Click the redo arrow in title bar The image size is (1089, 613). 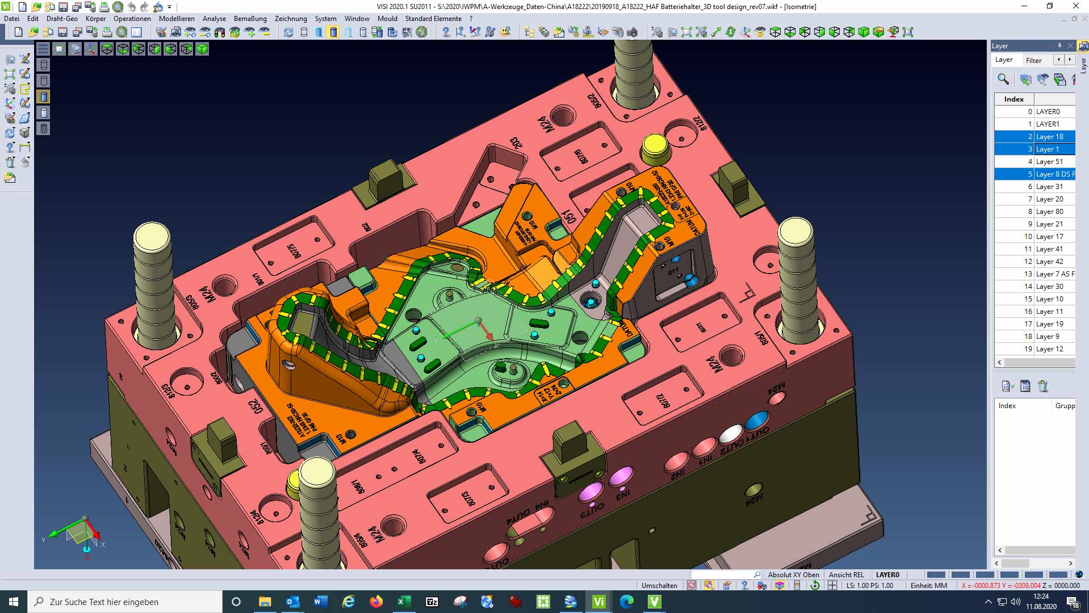(x=145, y=7)
